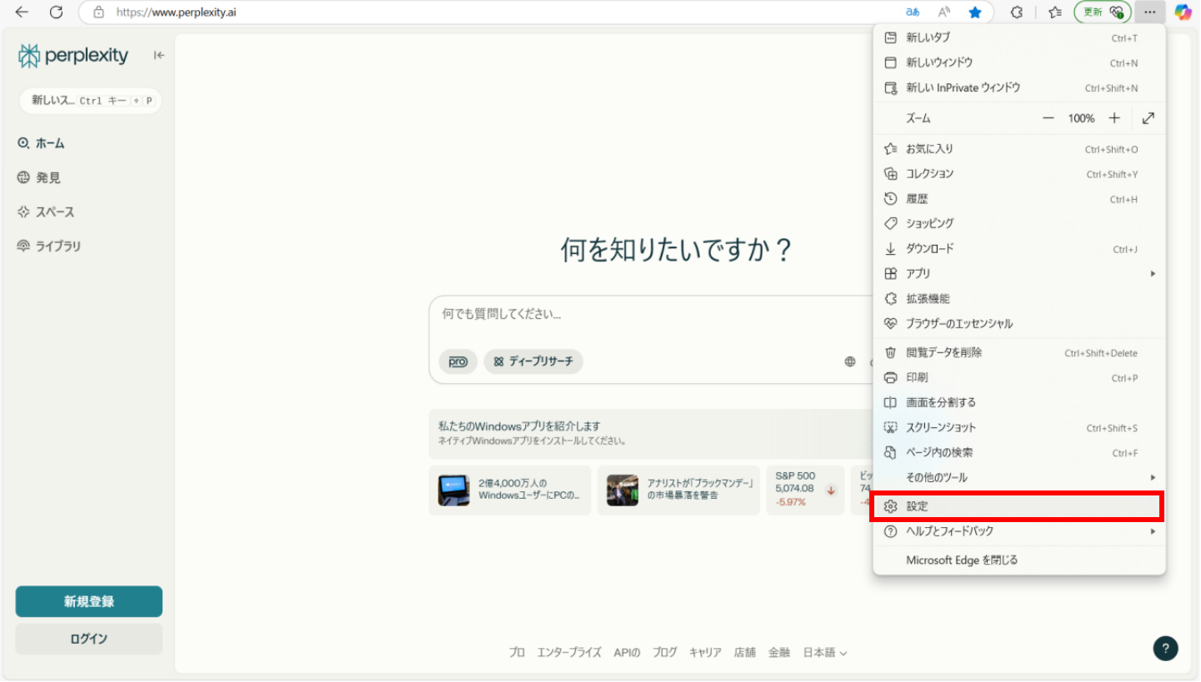
Task: Click the round help question mark button
Action: pos(1165,649)
